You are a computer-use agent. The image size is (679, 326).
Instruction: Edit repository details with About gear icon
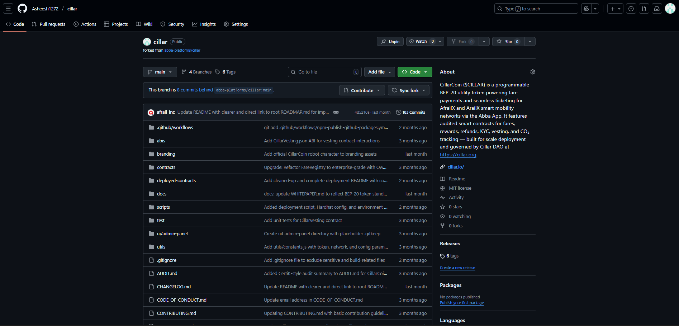(x=533, y=72)
